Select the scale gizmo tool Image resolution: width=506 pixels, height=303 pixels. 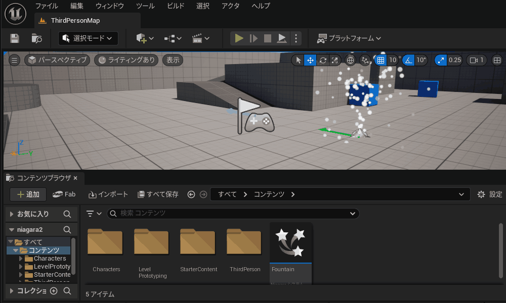(x=334, y=60)
